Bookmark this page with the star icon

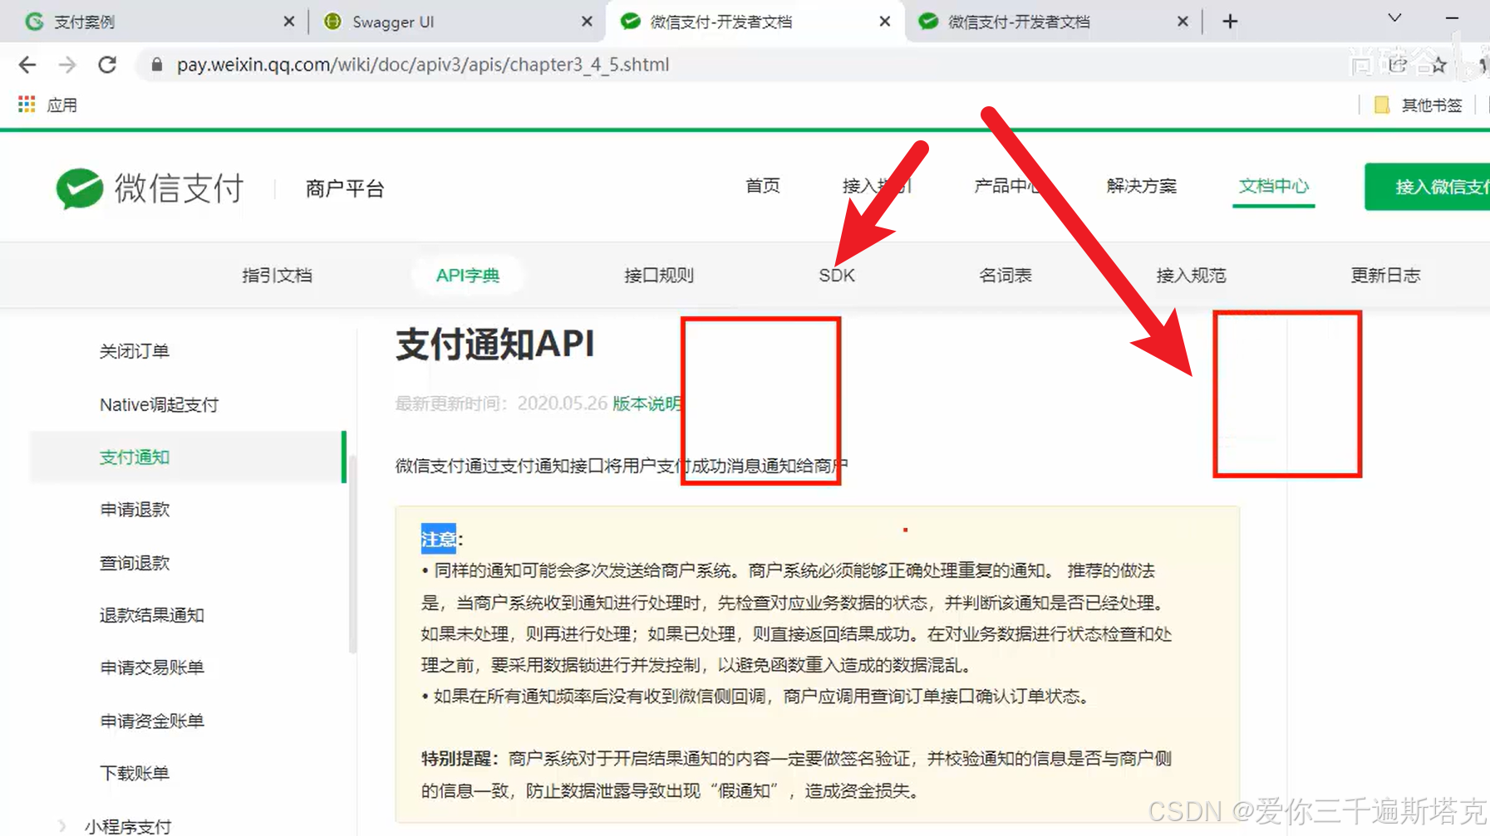coord(1438,65)
